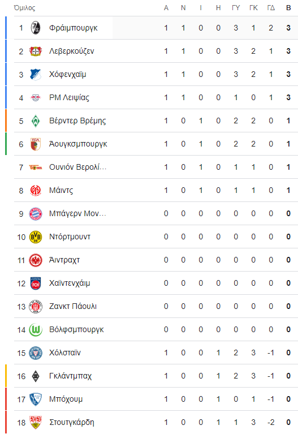Click the Werder Bremen green diamond crest
This screenshot has width=298, height=434.
coord(36,121)
